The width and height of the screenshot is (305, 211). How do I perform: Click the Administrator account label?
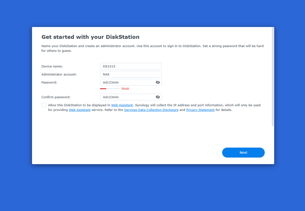(x=59, y=74)
